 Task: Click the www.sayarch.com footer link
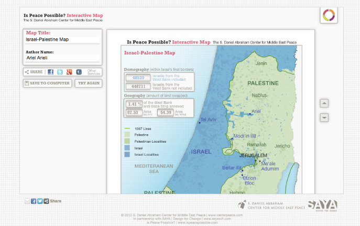pos(217,219)
